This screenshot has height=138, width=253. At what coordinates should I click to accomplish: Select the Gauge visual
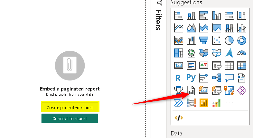pos(241,53)
